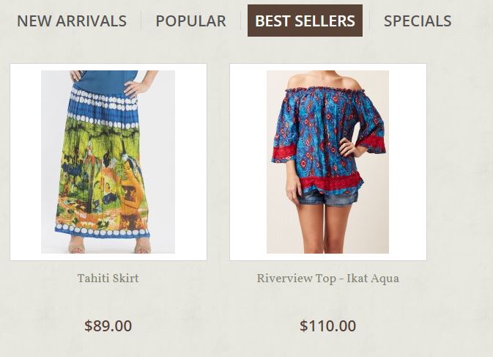The width and height of the screenshot is (493, 357).
Task: Click the denim shorts in the Riverview photo
Action: 327,197
